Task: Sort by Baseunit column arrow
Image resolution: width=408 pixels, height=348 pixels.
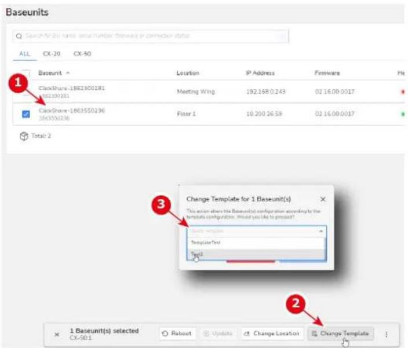Action: point(68,73)
